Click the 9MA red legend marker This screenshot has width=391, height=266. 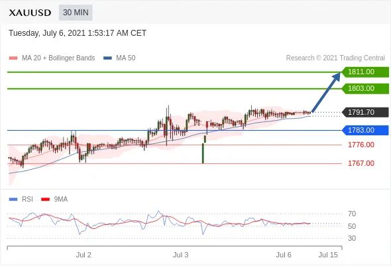click(45, 200)
